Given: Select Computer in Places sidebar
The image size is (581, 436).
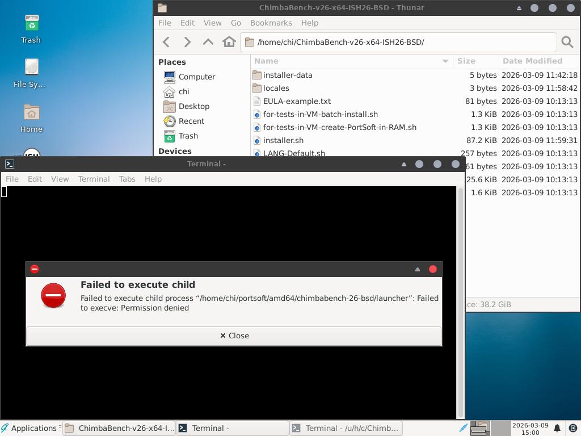Looking at the screenshot, I should pyautogui.click(x=190, y=77).
